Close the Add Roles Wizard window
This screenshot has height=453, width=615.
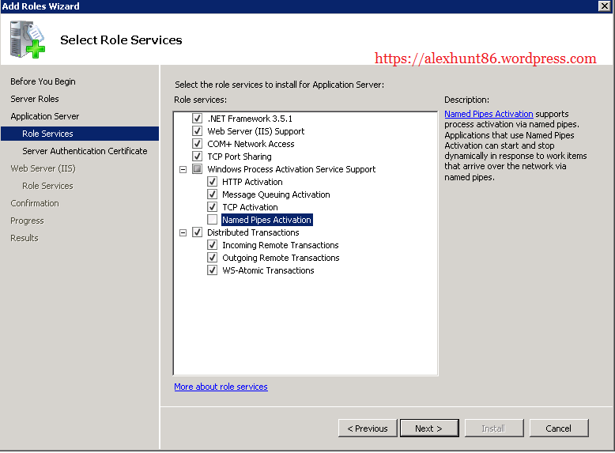coord(605,6)
